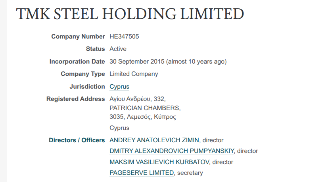Screen dimensions: 324x182
Task: Click PATRICIAN CHAMBERS address line
Action: [x=145, y=108]
